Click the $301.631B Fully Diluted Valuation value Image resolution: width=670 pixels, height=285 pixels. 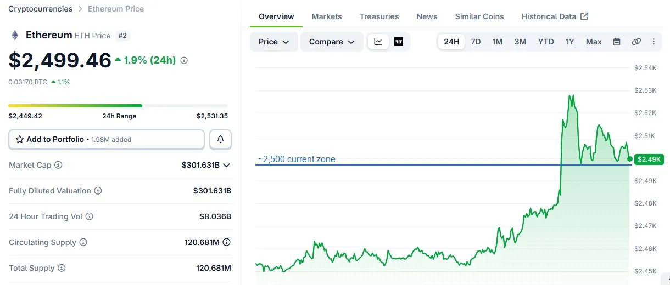click(212, 191)
